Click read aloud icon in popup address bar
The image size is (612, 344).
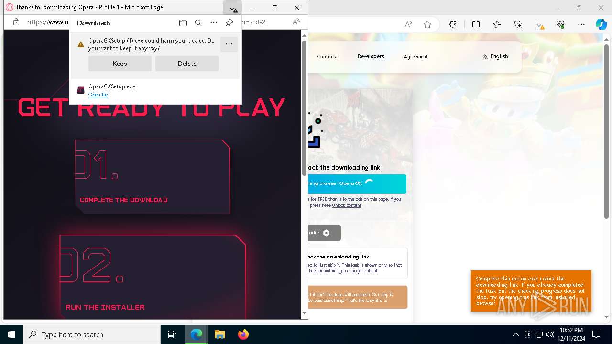pos(296,22)
